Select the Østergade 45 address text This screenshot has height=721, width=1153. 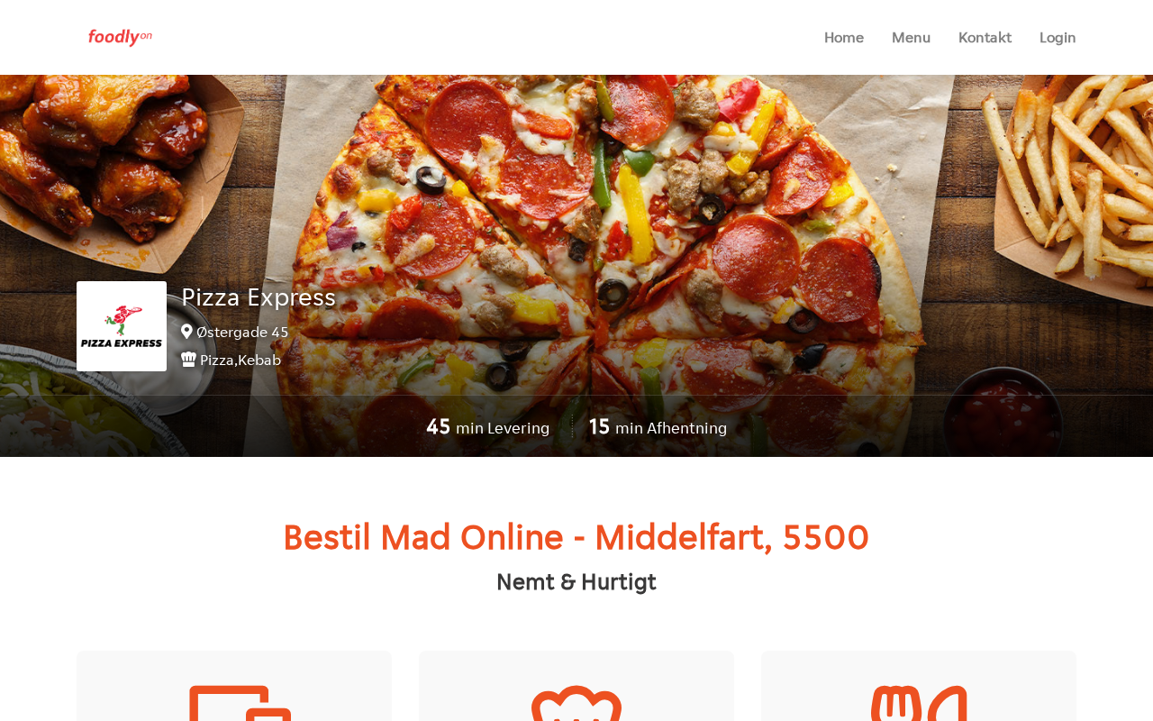pos(242,332)
